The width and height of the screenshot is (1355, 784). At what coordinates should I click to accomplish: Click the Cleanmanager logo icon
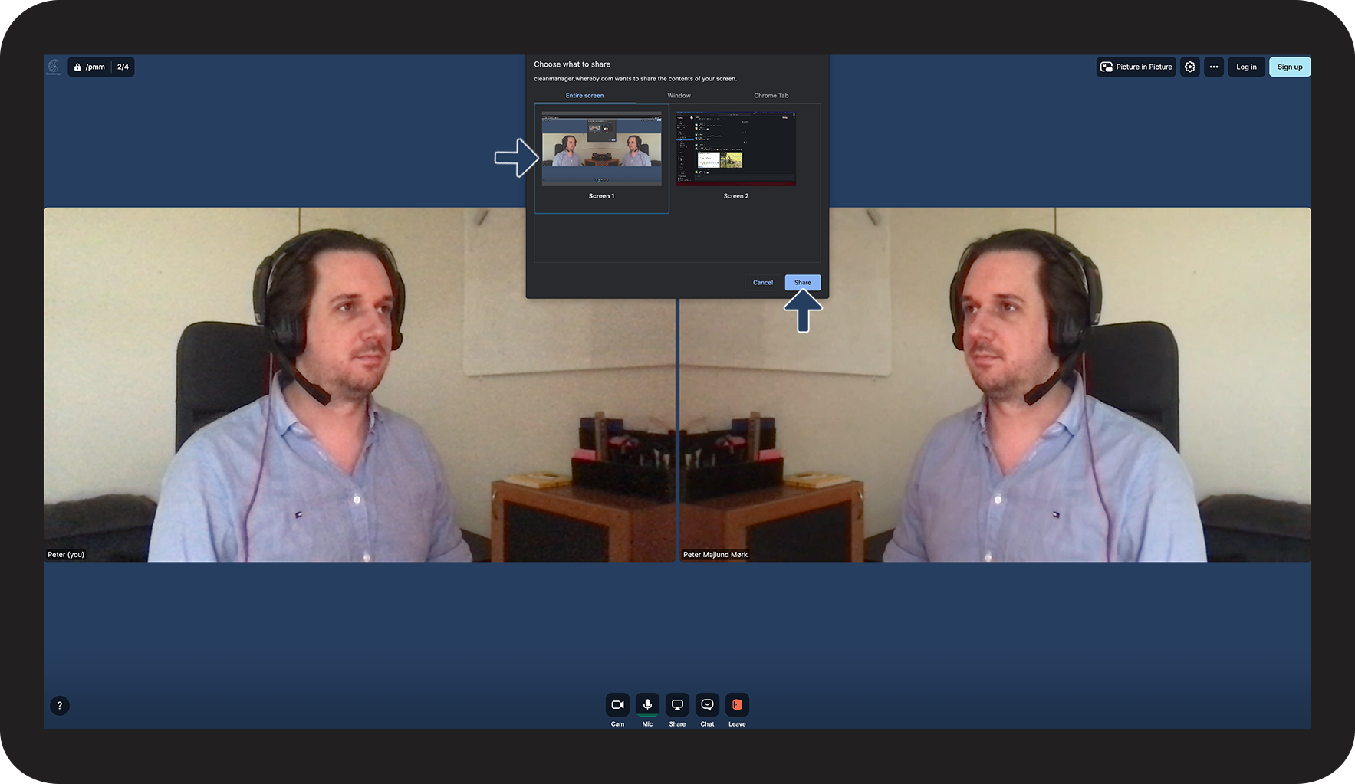click(x=54, y=67)
